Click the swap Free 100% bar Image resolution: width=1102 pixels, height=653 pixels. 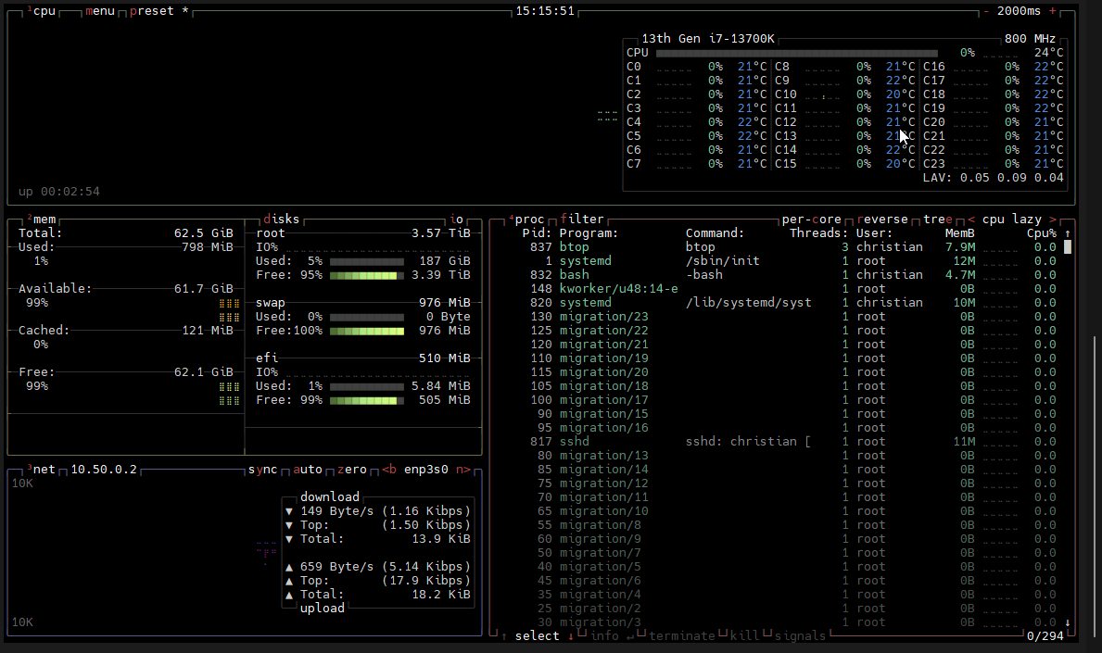tap(367, 331)
